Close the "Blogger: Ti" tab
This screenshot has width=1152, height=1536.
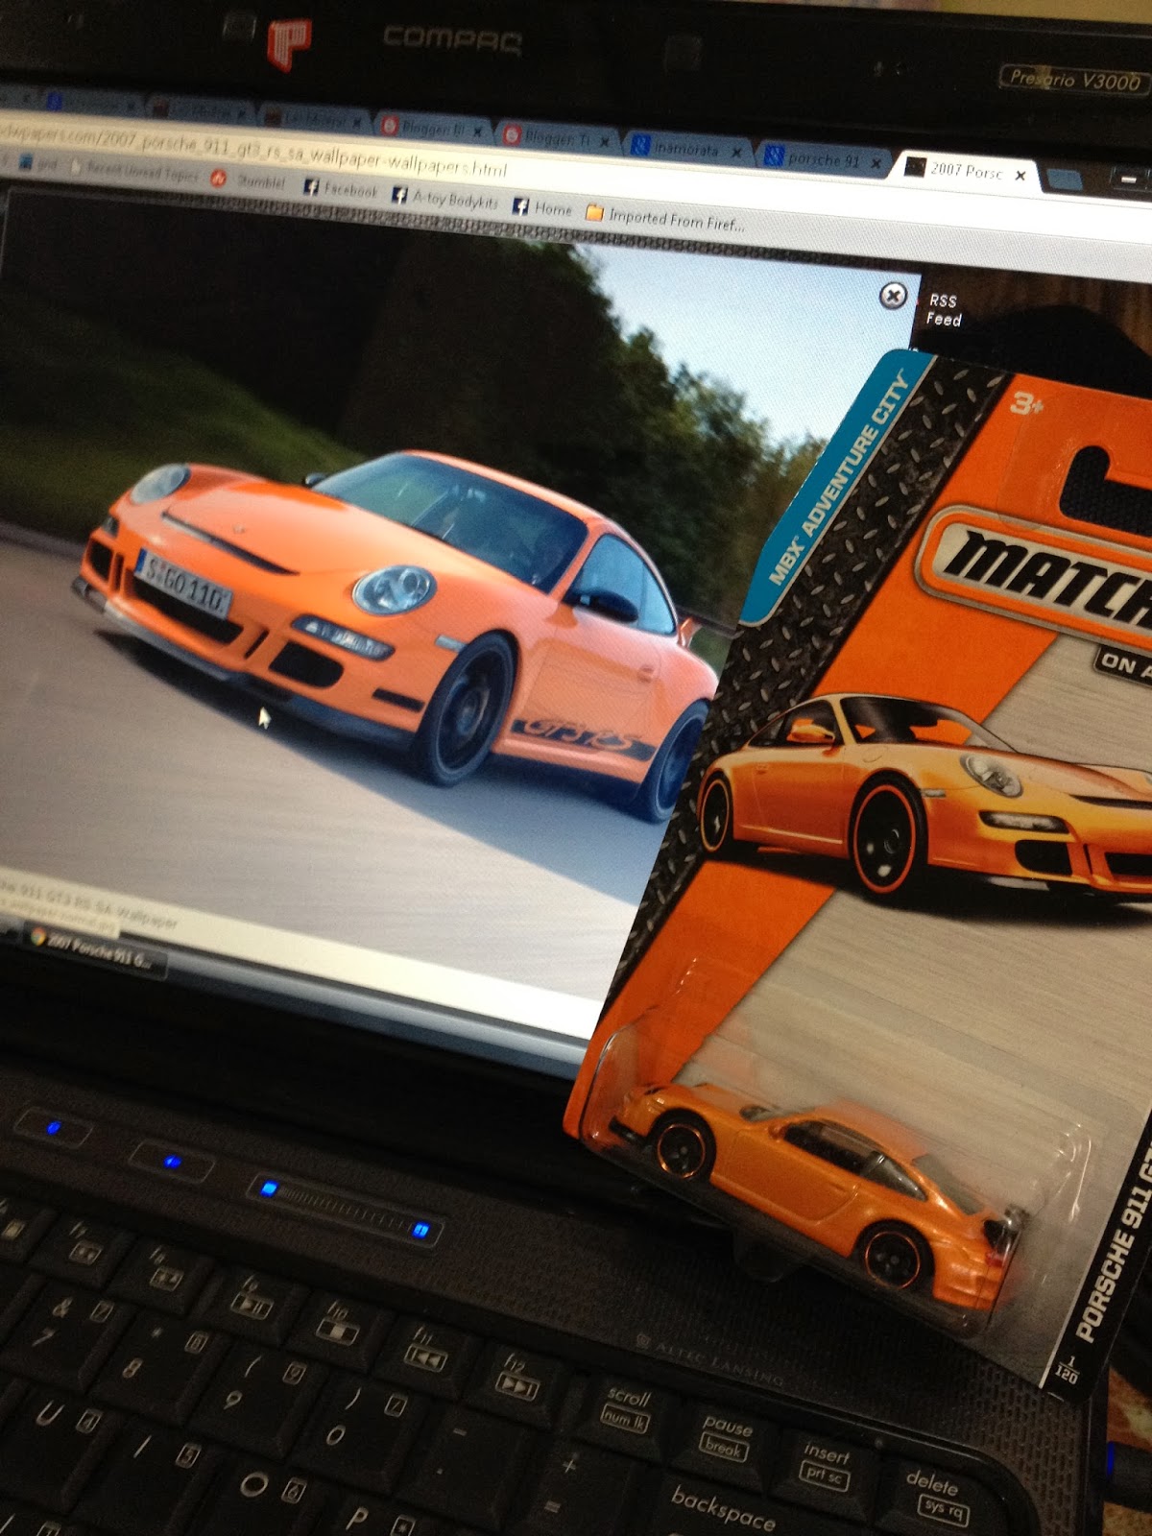605,141
